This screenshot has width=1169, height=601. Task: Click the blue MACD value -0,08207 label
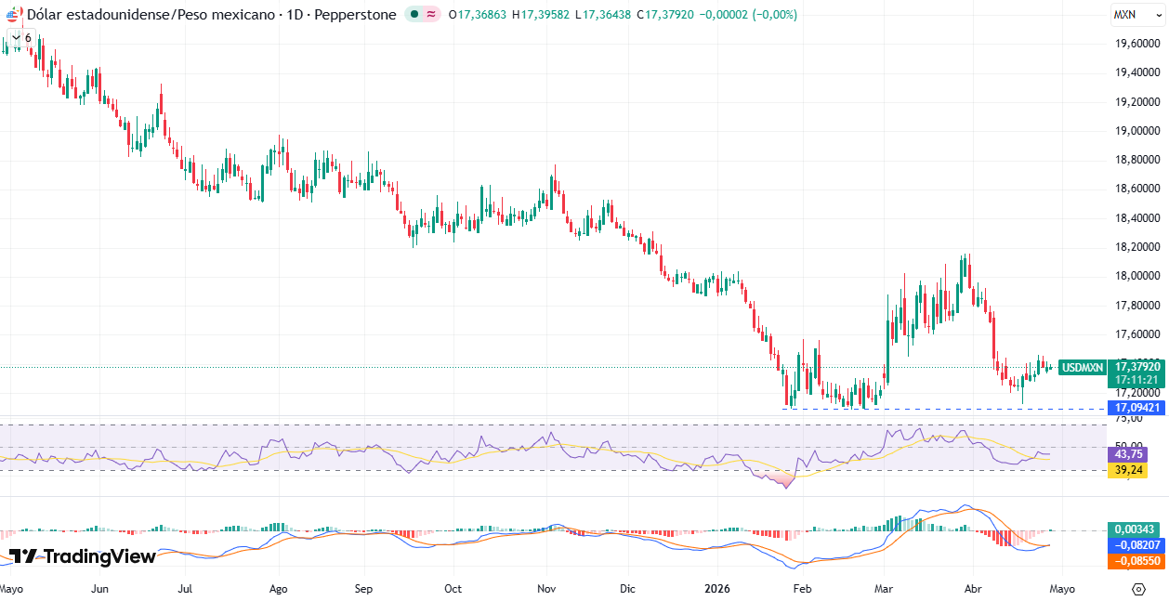pyautogui.click(x=1137, y=545)
